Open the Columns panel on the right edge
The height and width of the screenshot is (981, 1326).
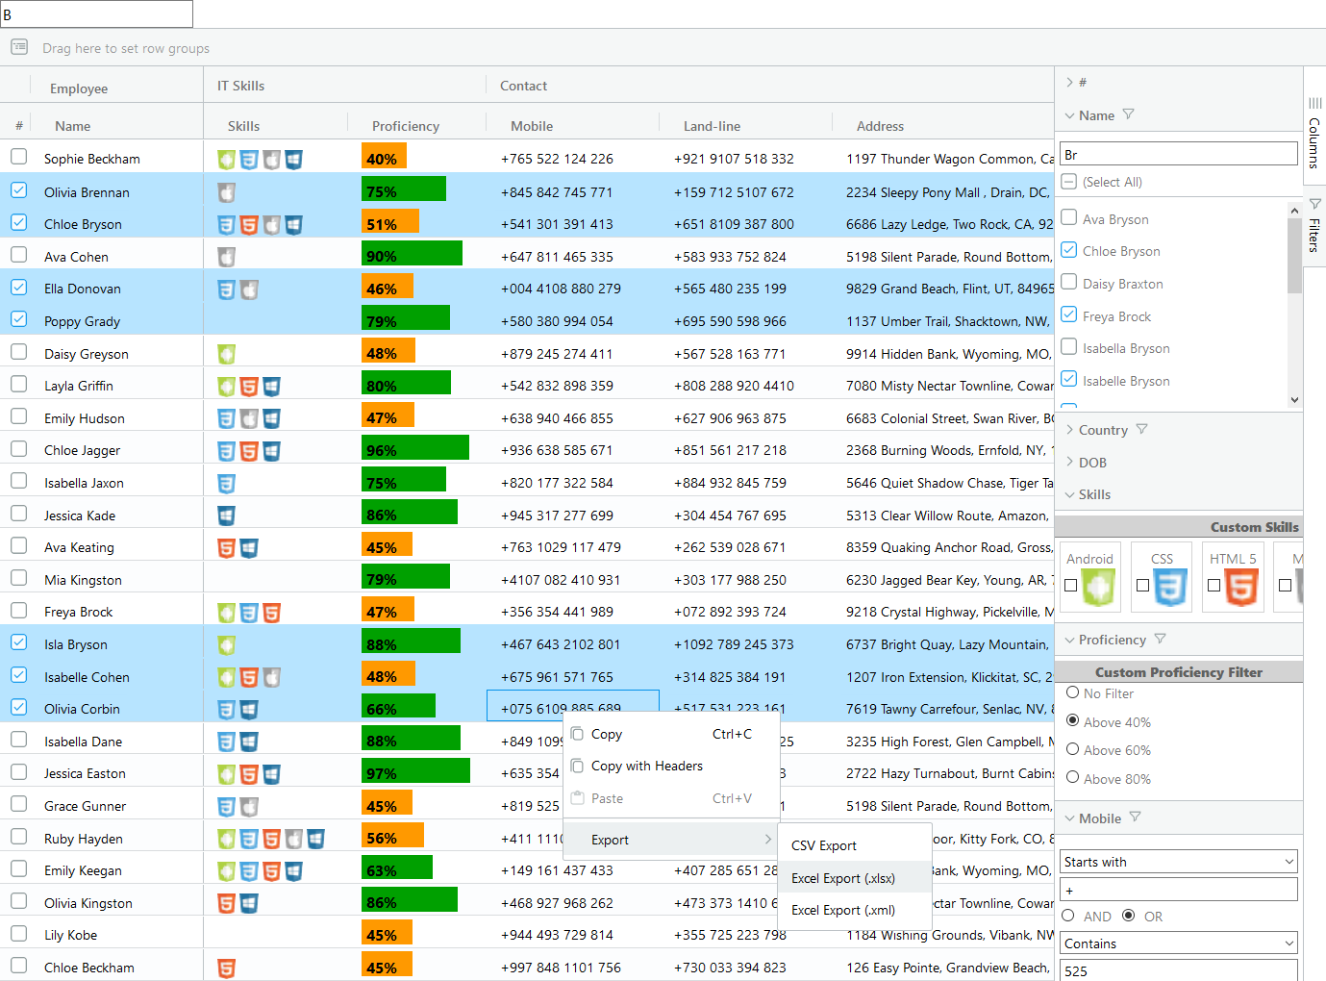1315,133
